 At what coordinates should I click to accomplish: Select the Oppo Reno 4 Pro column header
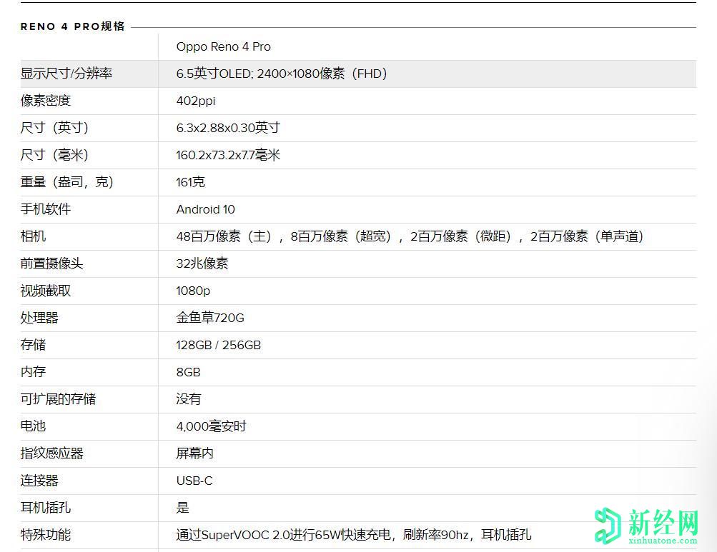pos(223,46)
